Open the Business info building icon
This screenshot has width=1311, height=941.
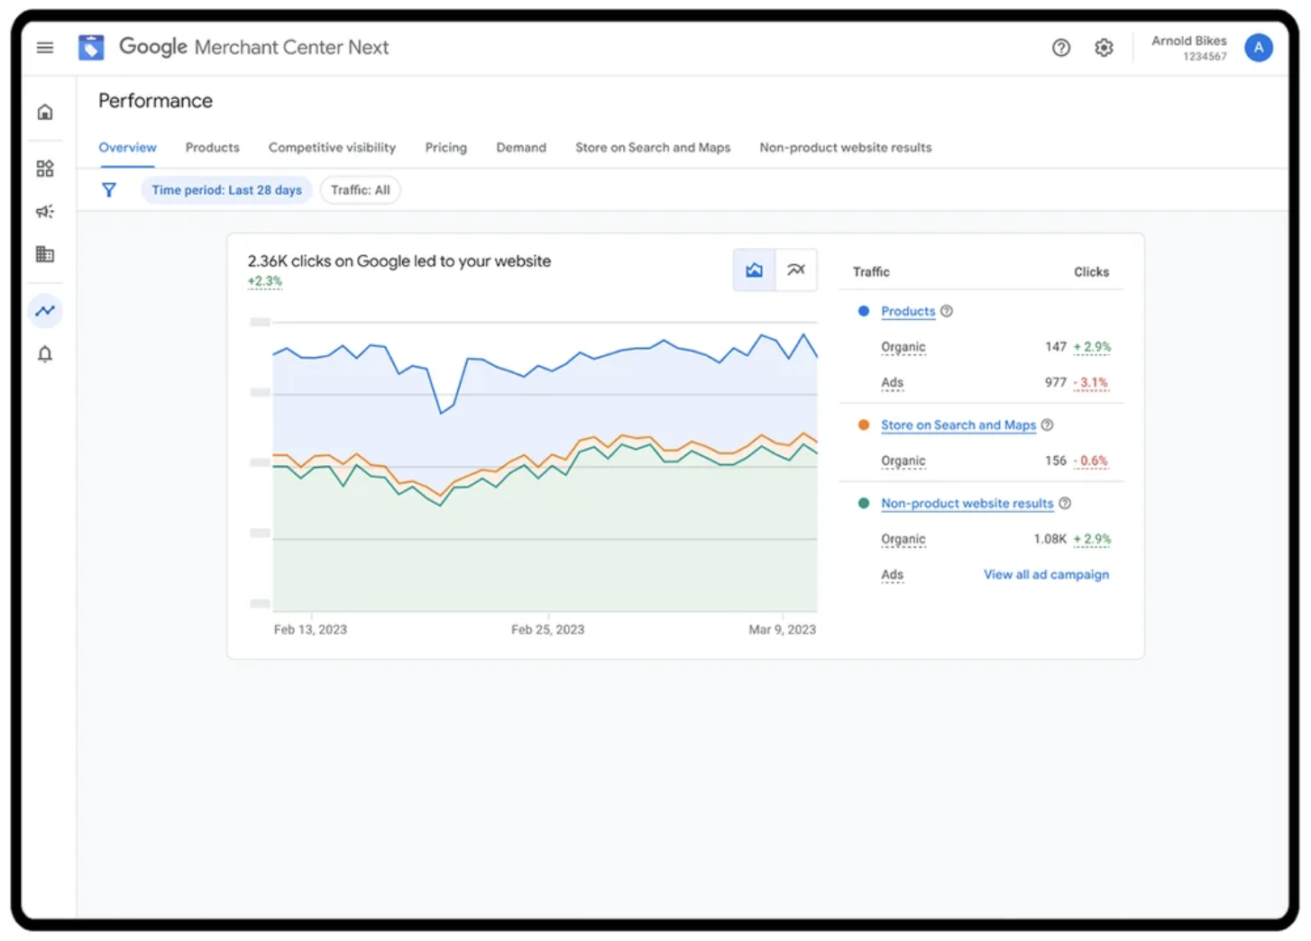pos(44,254)
